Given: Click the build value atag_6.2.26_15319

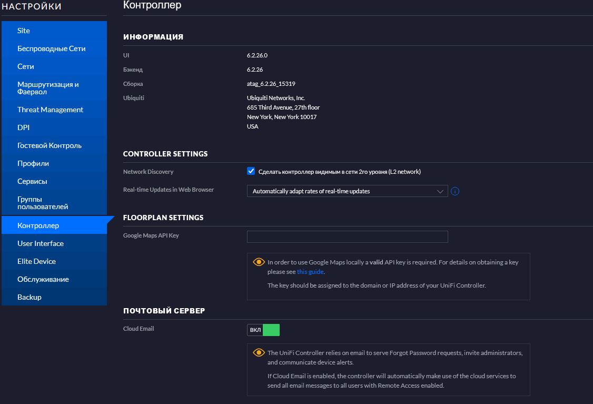Looking at the screenshot, I should 271,84.
